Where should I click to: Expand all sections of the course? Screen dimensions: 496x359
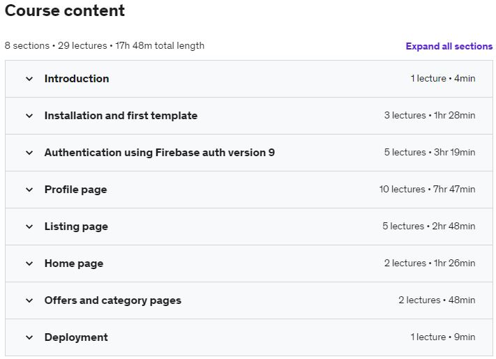[449, 46]
